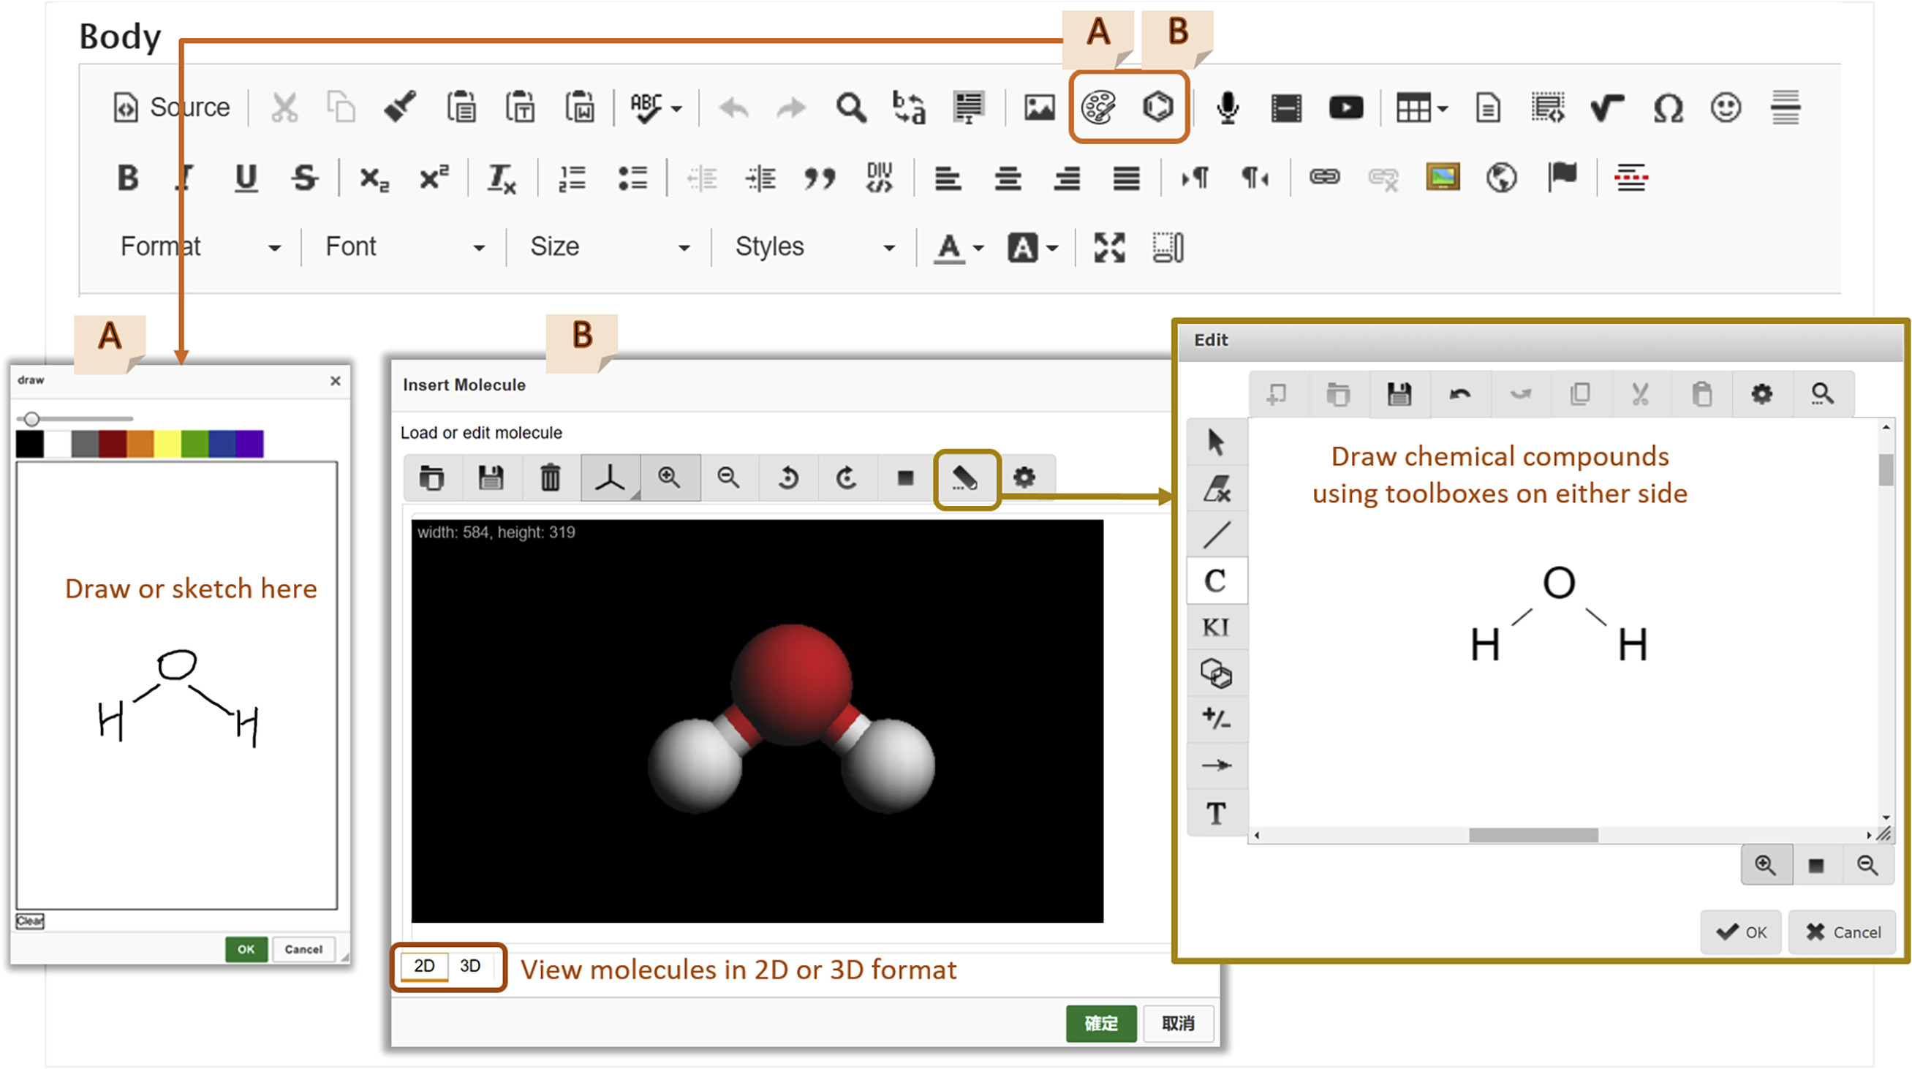
Task: Pick the yellow color swatch in the draw dialog
Action: click(167, 444)
